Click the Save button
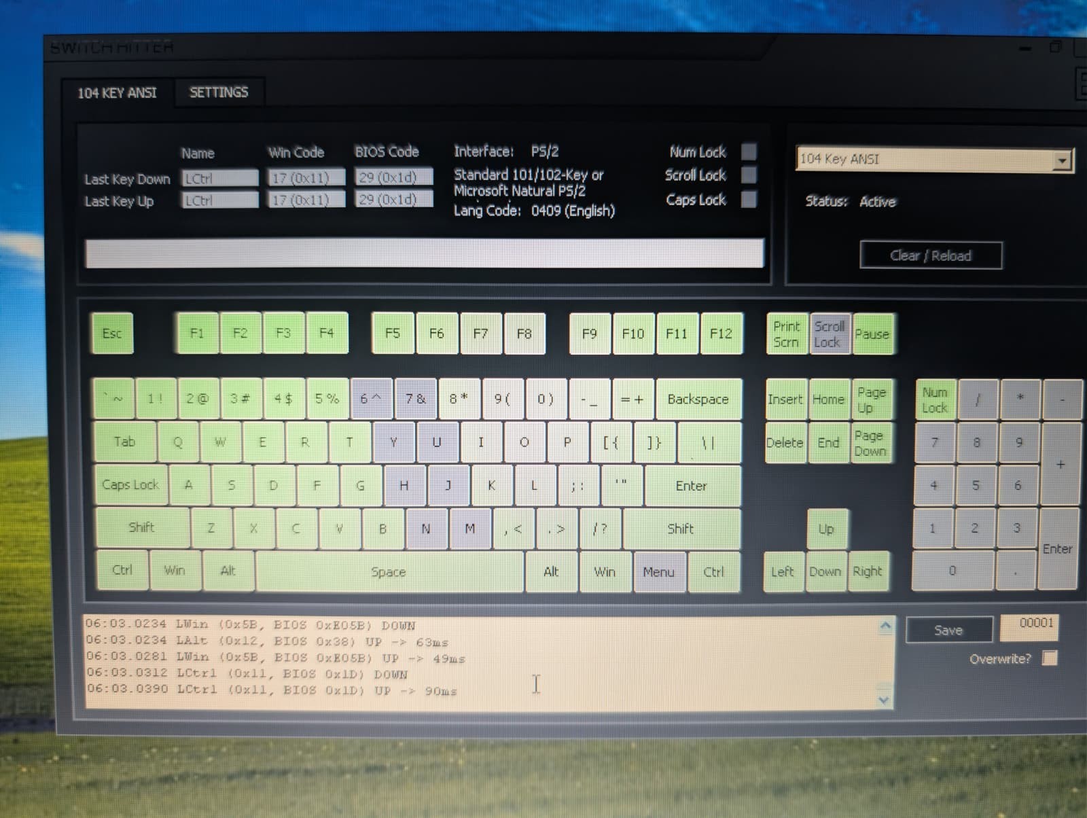Image resolution: width=1087 pixels, height=818 pixels. coord(948,630)
